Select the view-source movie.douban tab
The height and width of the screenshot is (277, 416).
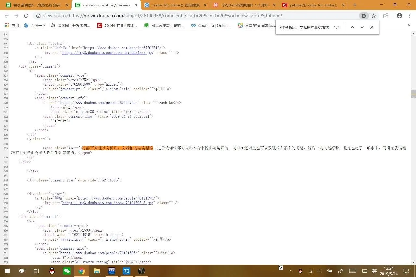tap(107, 5)
